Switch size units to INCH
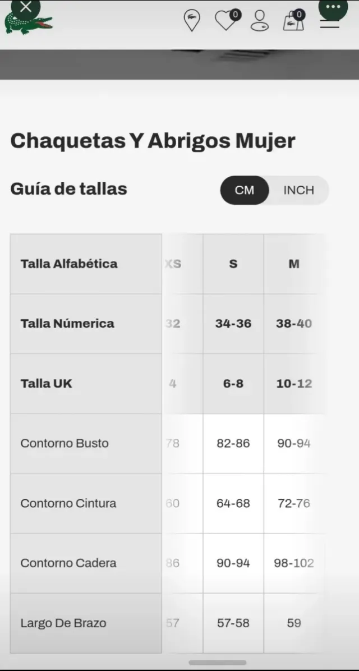Image resolution: width=359 pixels, height=671 pixels. [x=298, y=190]
